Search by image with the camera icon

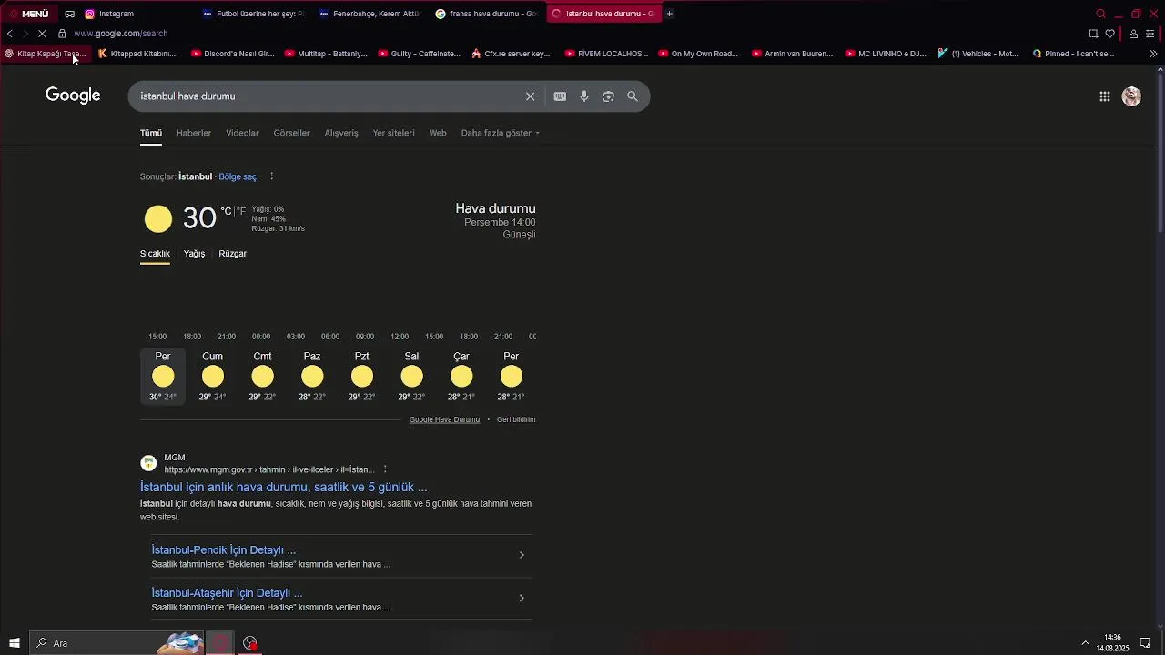tap(608, 96)
